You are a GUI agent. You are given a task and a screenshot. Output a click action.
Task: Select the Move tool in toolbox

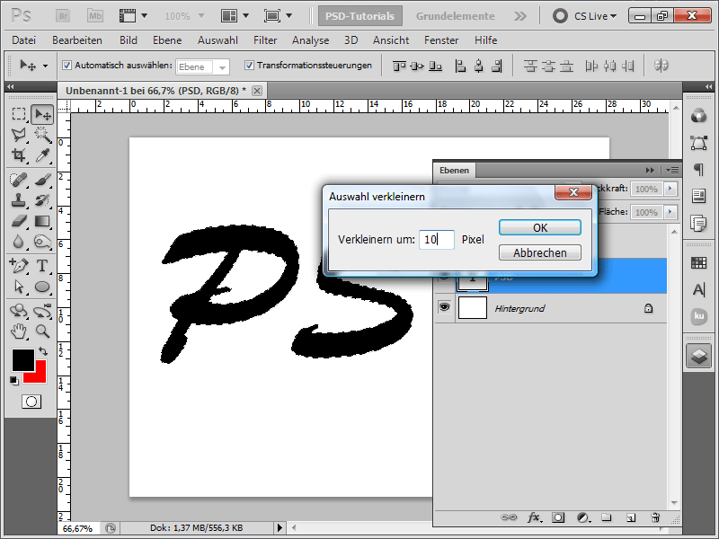42,114
